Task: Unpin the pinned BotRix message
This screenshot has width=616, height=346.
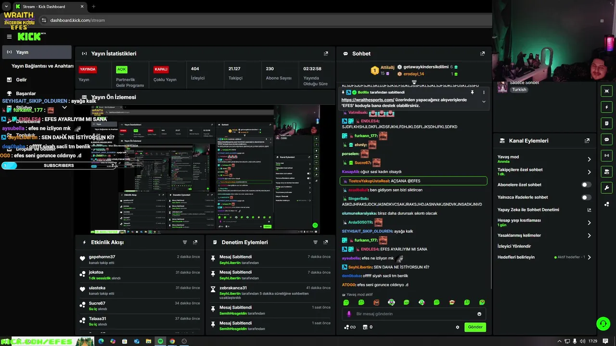Action: tap(472, 92)
